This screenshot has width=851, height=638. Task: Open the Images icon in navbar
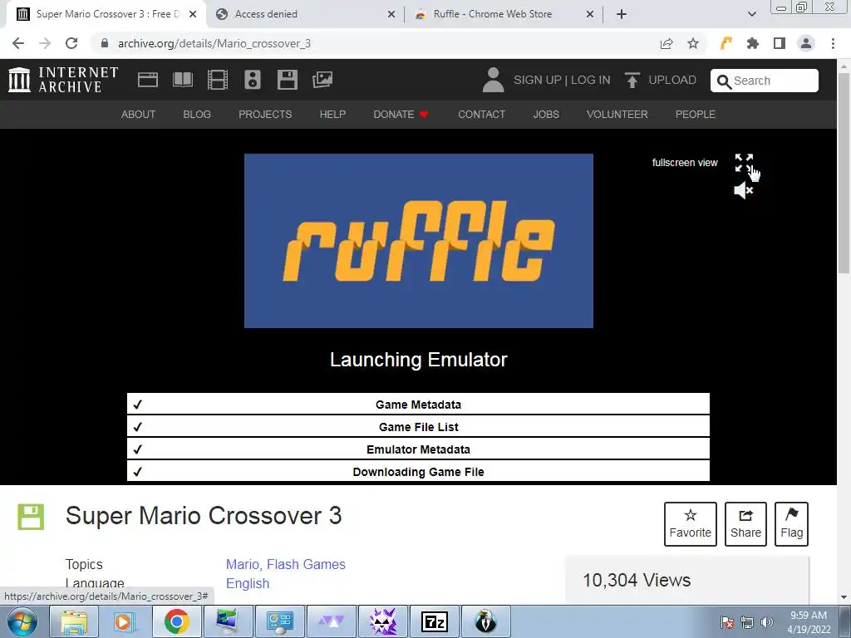322,80
